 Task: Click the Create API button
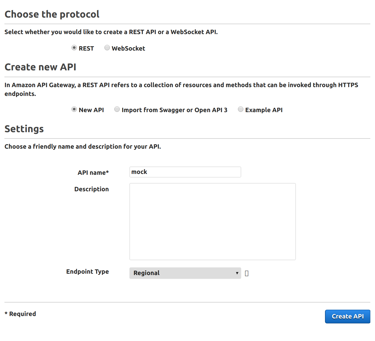(348, 317)
